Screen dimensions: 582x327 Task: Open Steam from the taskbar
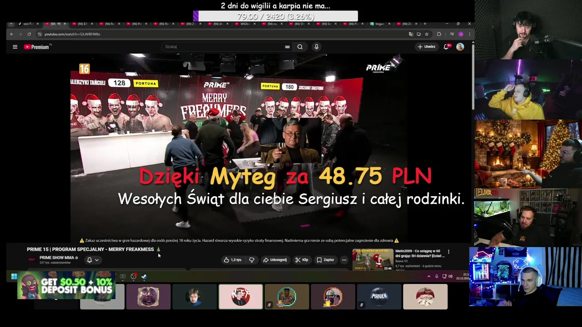[x=144, y=276]
